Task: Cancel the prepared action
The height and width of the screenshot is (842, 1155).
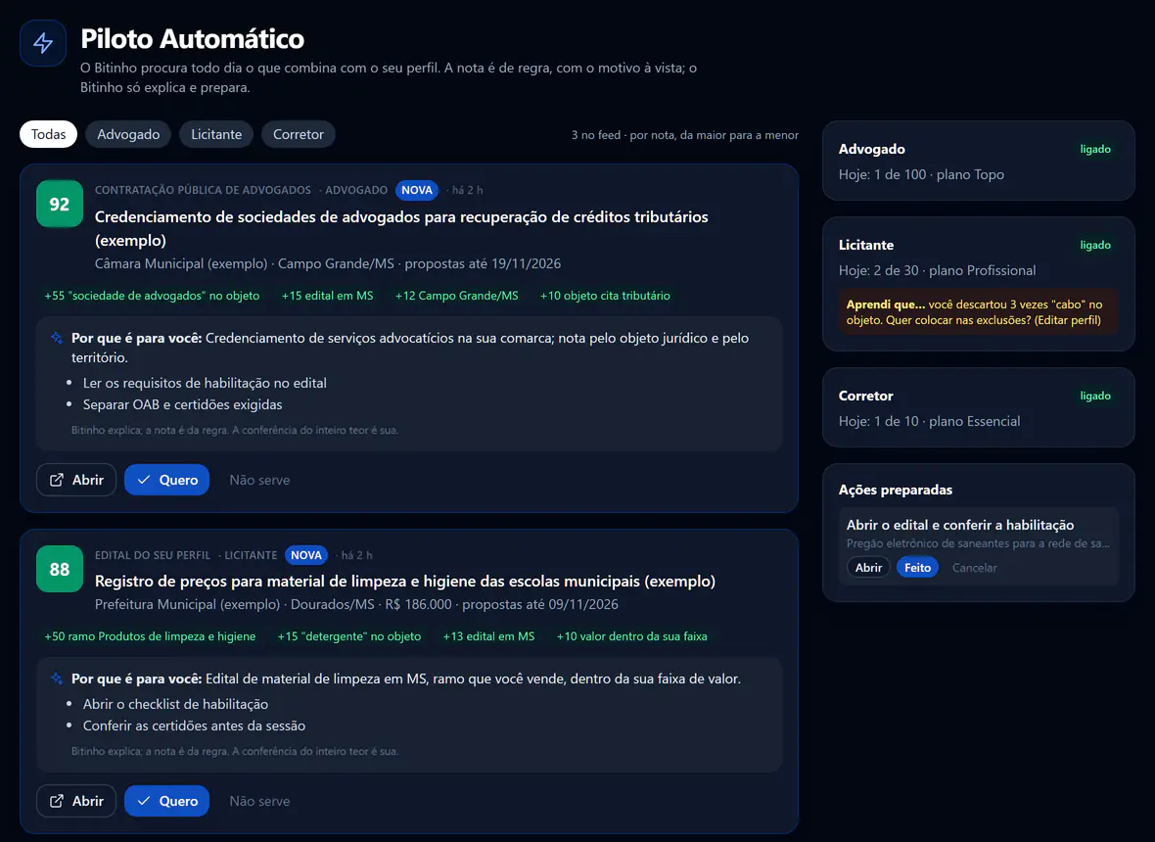Action: pyautogui.click(x=975, y=567)
